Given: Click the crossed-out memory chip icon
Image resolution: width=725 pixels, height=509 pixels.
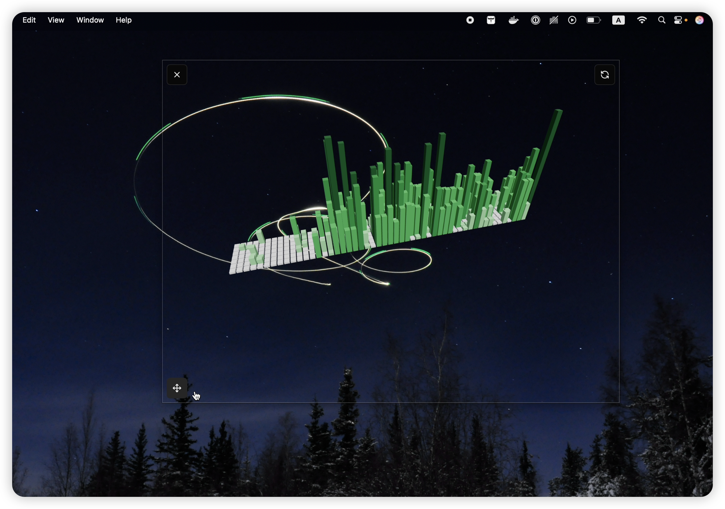Looking at the screenshot, I should tap(554, 20).
